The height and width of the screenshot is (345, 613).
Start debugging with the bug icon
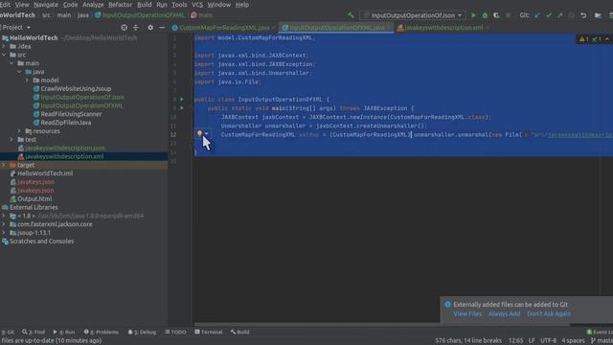click(485, 15)
